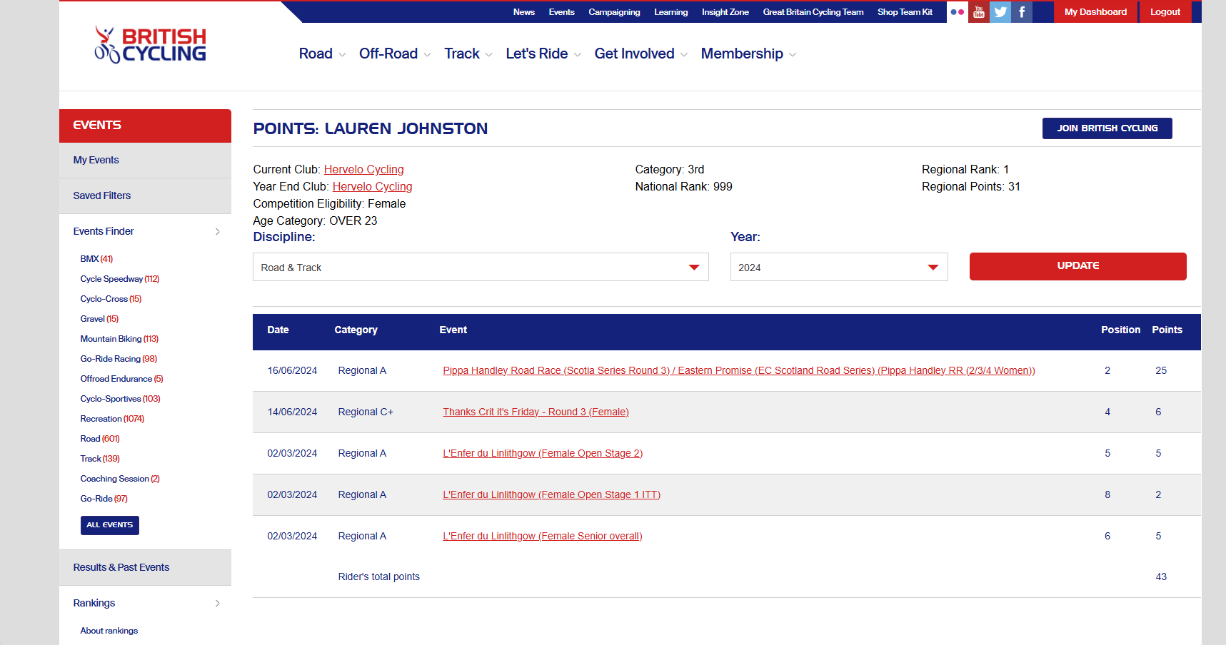
Task: Go to My Dashboard
Action: (x=1095, y=12)
